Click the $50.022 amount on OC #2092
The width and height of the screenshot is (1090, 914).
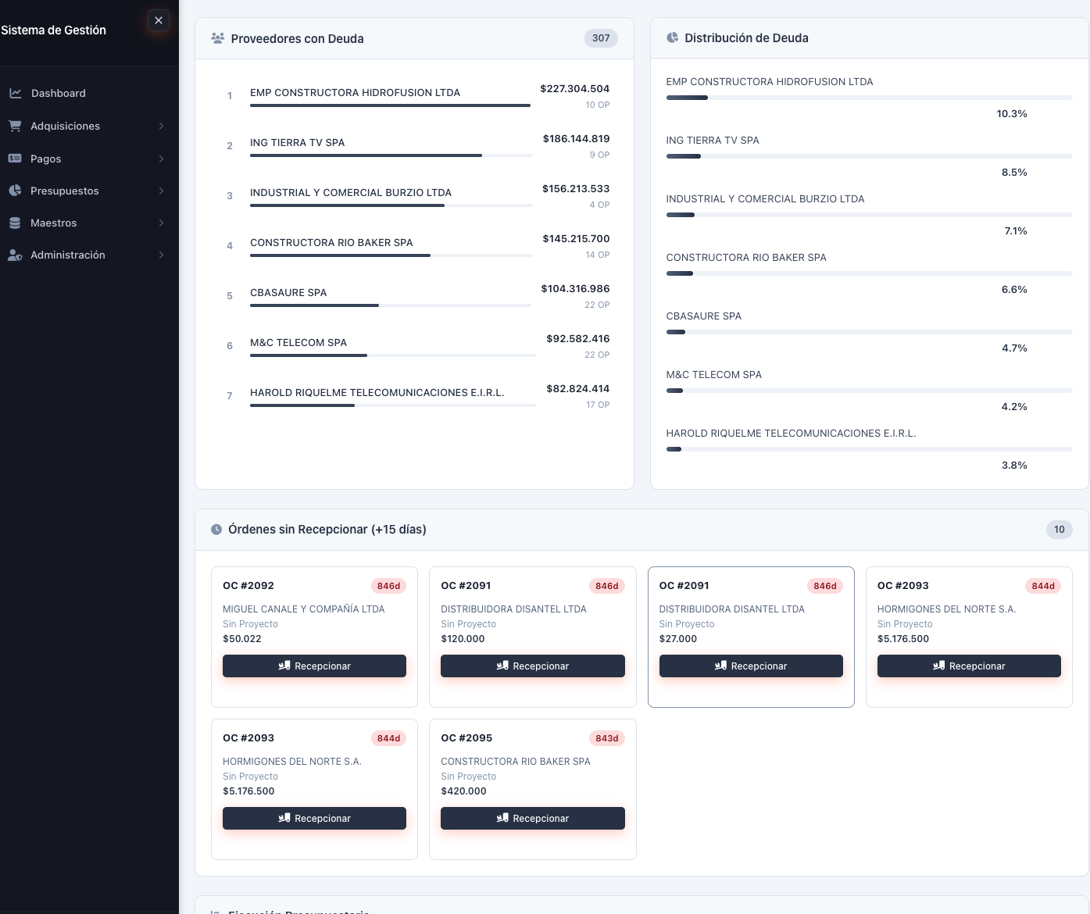click(x=242, y=639)
